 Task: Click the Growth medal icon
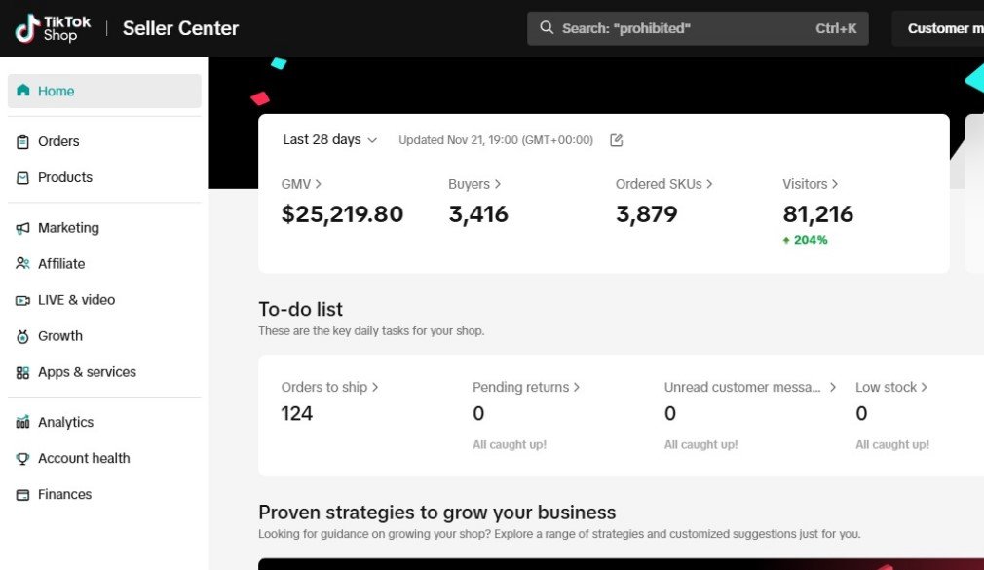coord(22,336)
